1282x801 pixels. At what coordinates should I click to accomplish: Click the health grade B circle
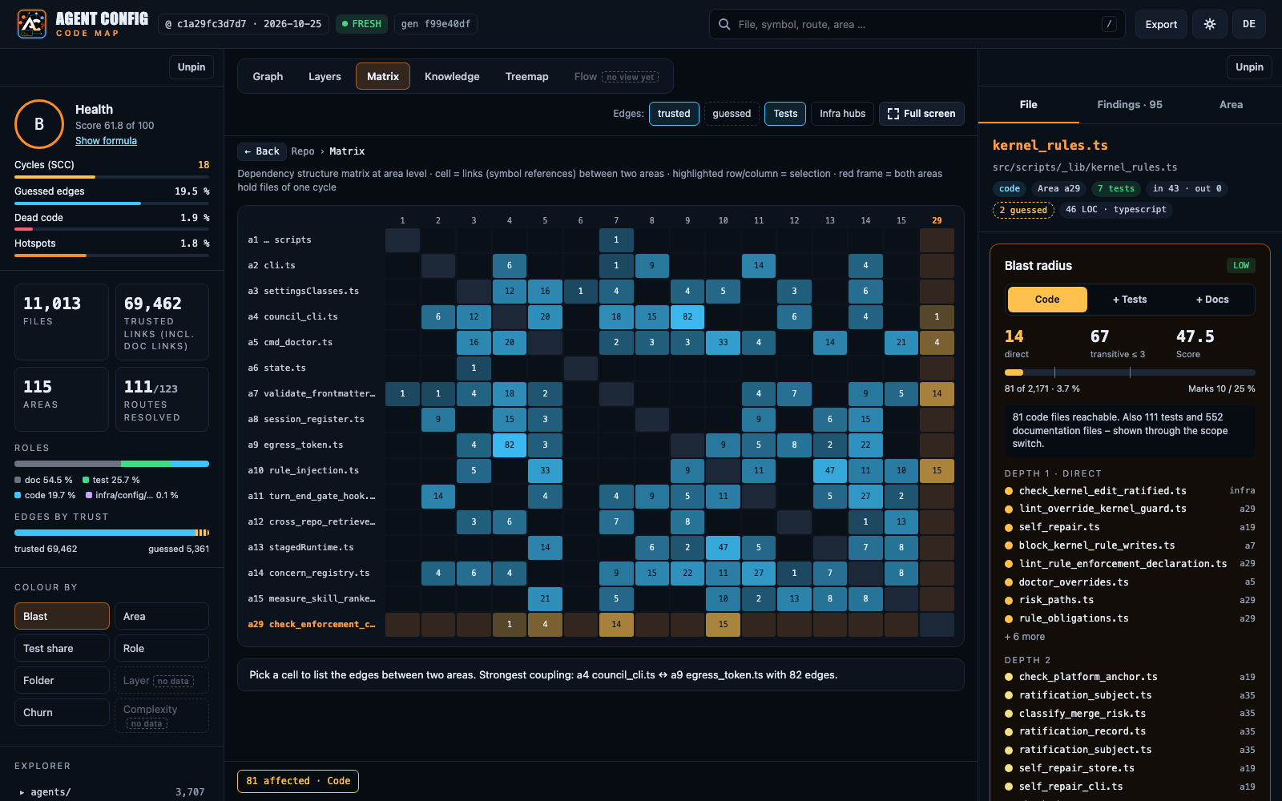click(39, 124)
